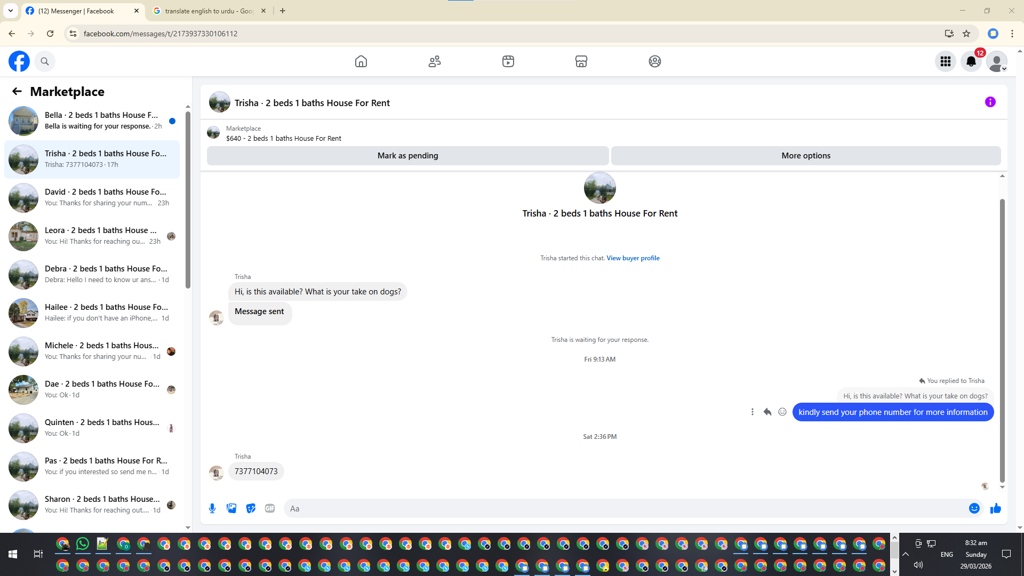The image size is (1024, 576).
Task: Click the volume speaker icon in tray
Action: pyautogui.click(x=918, y=565)
